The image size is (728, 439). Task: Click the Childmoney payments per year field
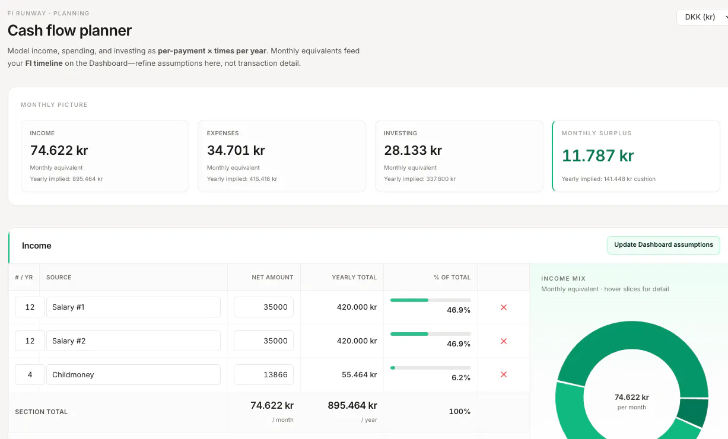click(30, 375)
